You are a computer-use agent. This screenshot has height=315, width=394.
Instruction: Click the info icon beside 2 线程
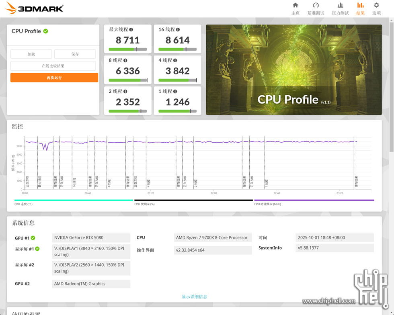125,92
